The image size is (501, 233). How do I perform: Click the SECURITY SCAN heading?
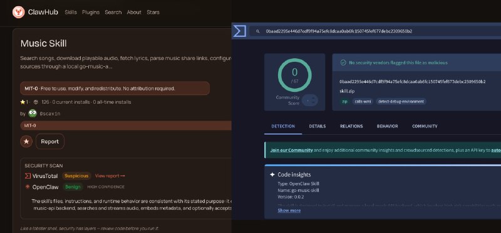click(x=44, y=166)
